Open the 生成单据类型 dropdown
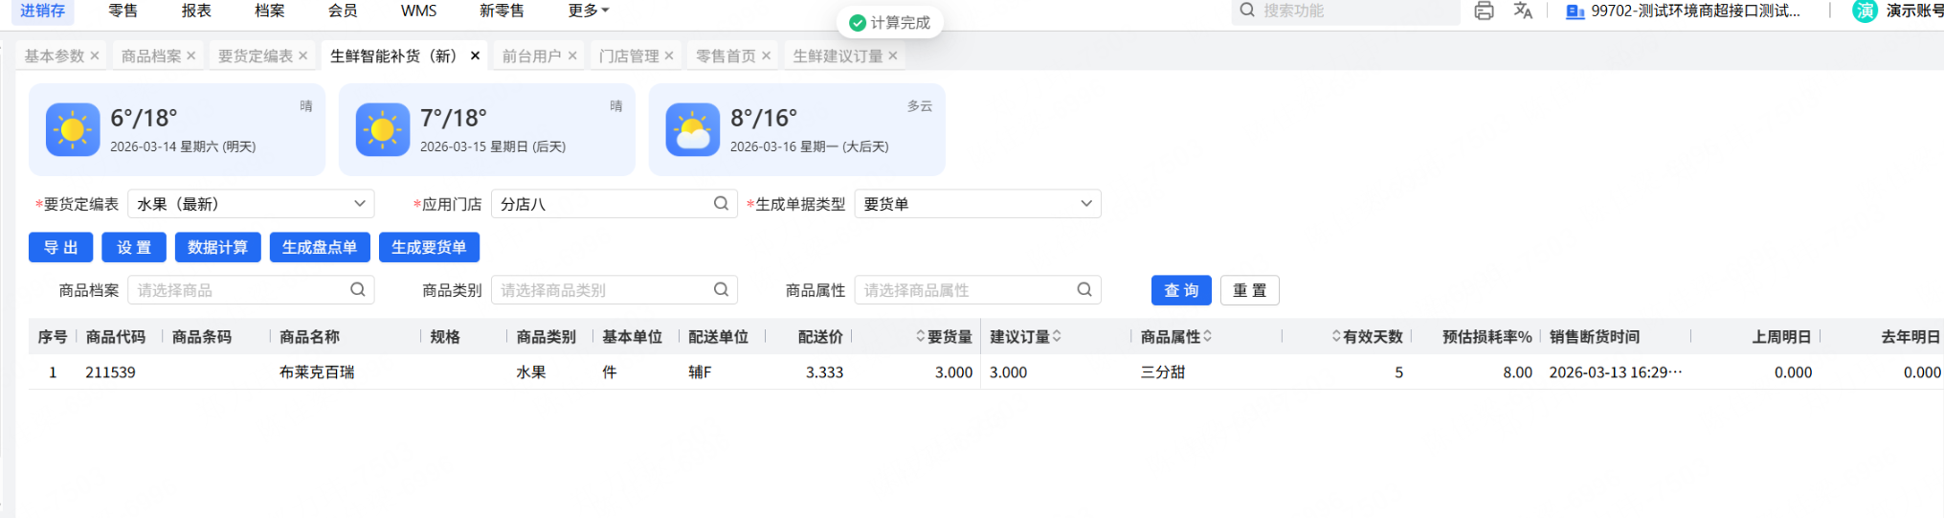This screenshot has width=1944, height=518. [x=1085, y=204]
